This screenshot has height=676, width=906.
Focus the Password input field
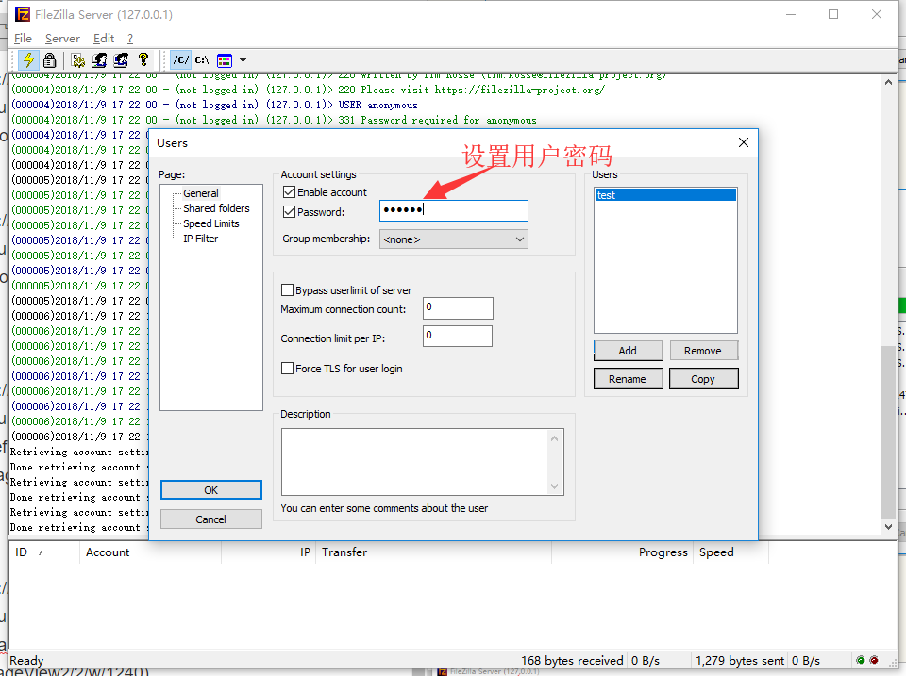click(454, 210)
